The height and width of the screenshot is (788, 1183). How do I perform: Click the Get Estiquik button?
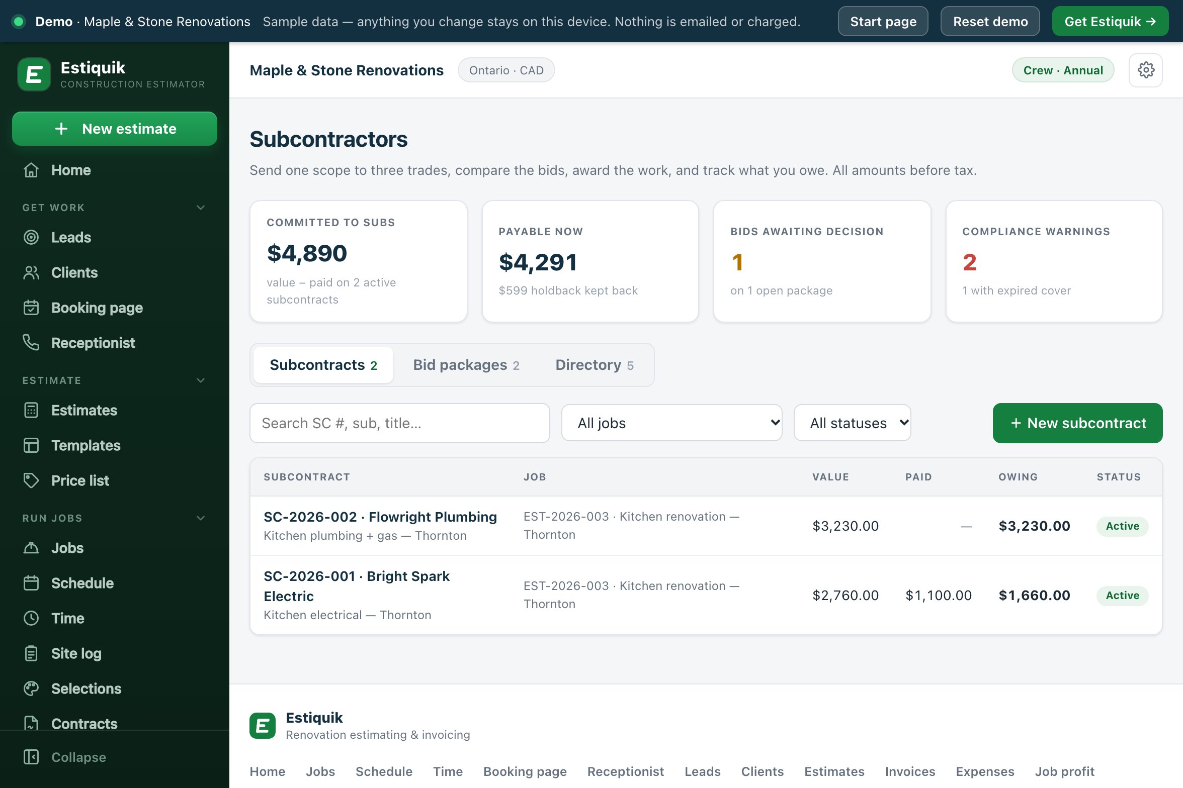(x=1110, y=21)
